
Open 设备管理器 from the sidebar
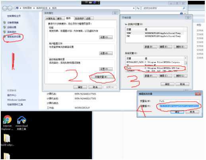click(13, 23)
